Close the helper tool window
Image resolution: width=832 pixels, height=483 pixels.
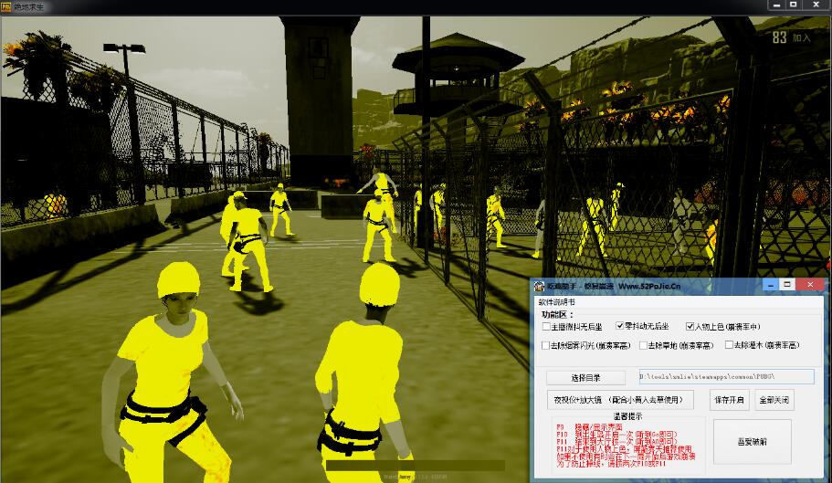point(810,285)
